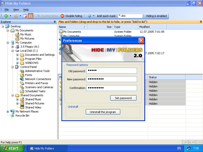Close the Preferences dialog

(141, 41)
